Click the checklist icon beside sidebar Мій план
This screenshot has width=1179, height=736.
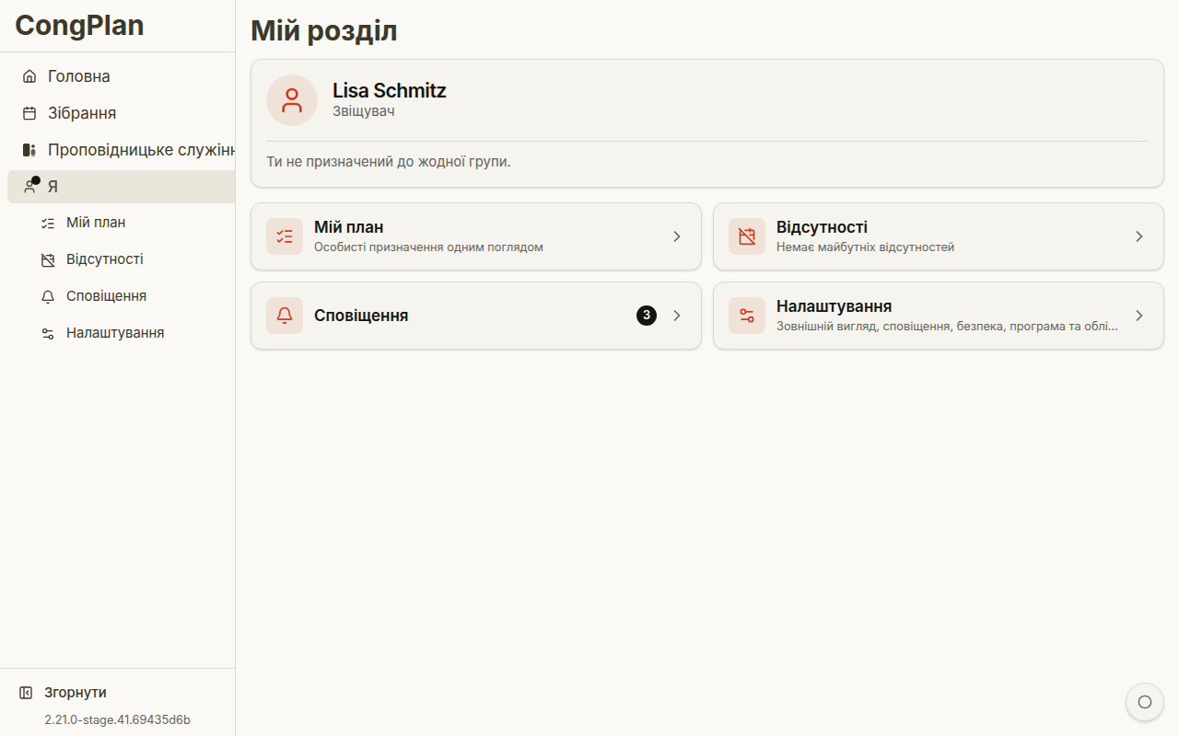pyautogui.click(x=48, y=223)
